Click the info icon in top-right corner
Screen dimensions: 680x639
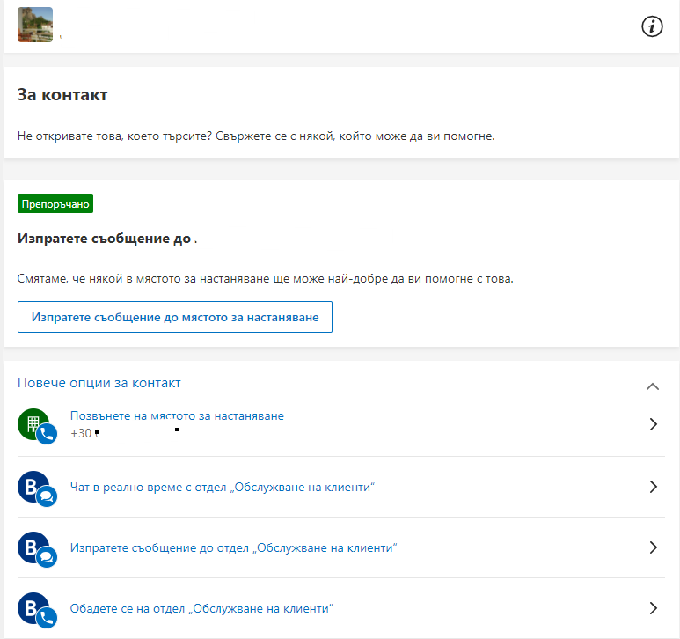(651, 27)
